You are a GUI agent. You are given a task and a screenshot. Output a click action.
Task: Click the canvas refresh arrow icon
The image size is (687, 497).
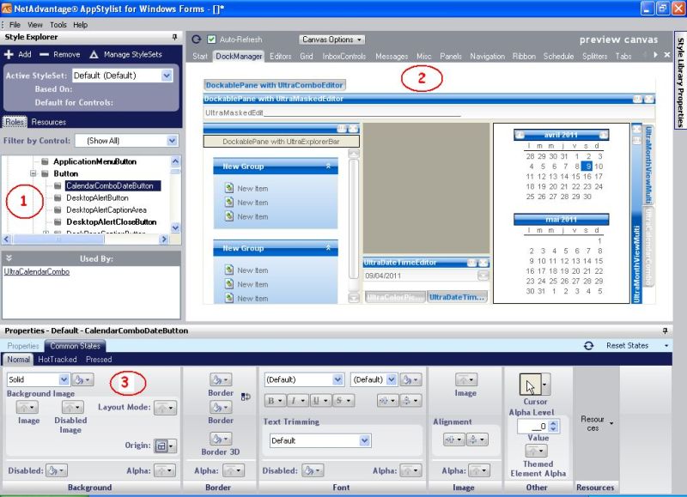(197, 39)
